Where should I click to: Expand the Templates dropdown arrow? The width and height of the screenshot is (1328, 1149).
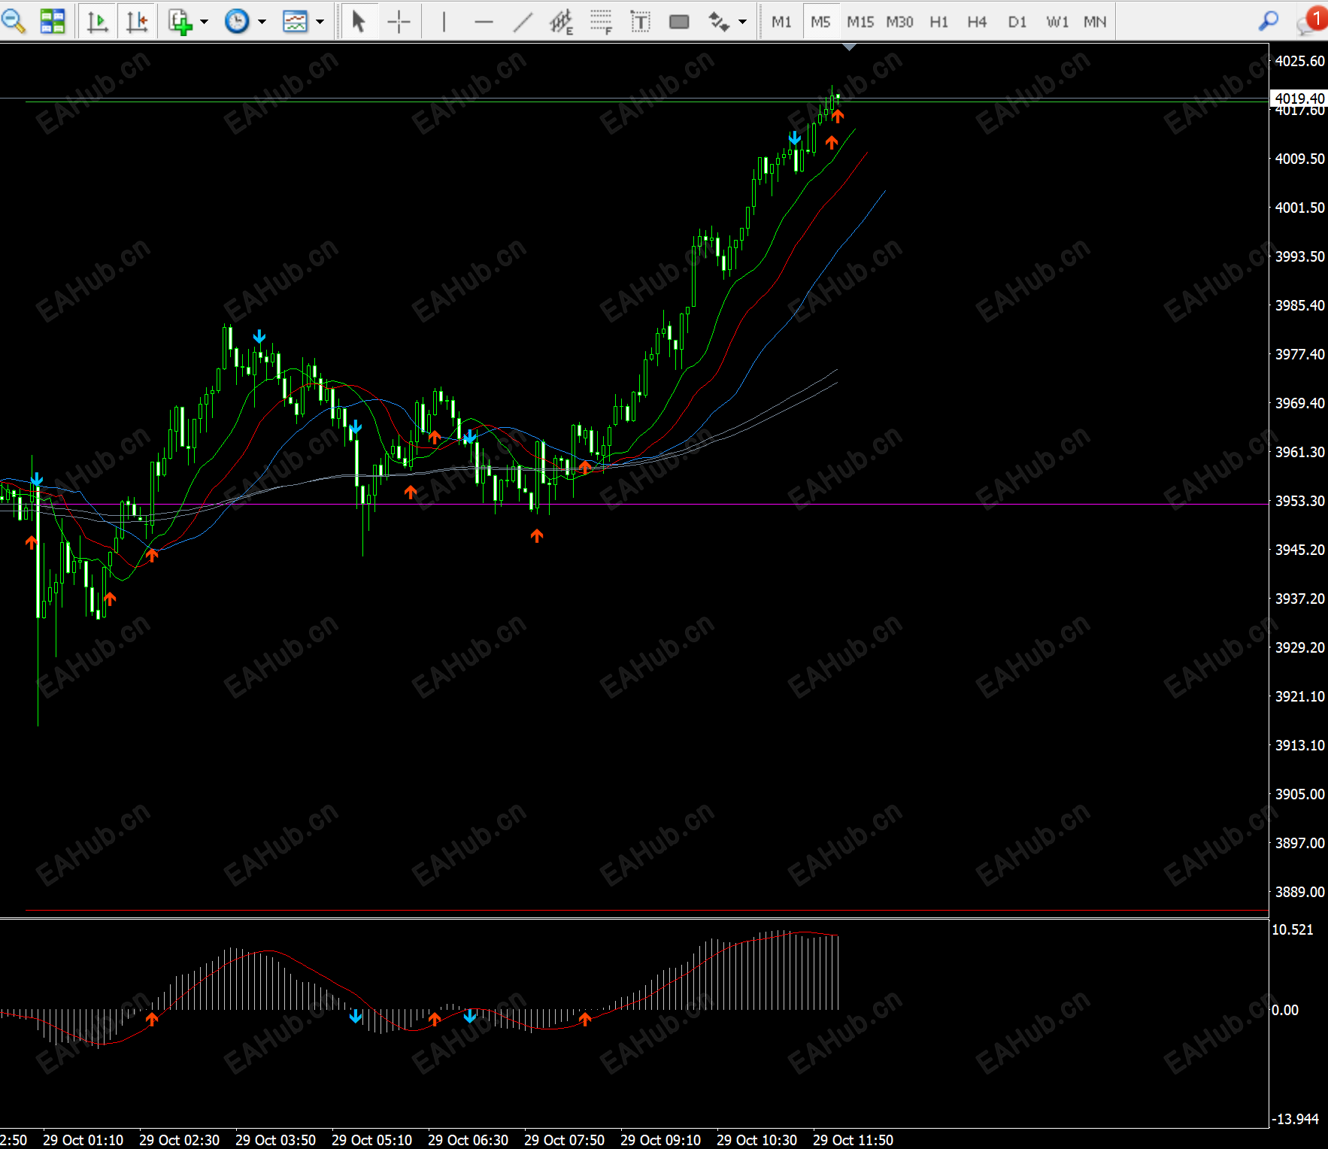320,21
